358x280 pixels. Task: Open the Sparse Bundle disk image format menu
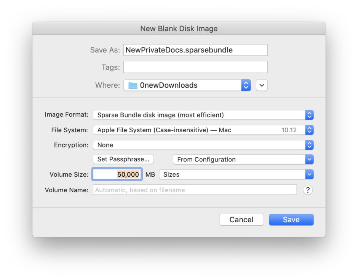coord(199,115)
